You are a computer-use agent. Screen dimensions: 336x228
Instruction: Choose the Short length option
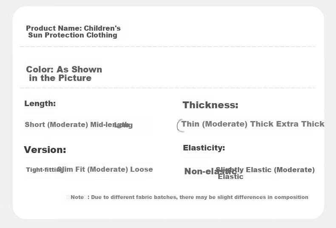(x=35, y=124)
